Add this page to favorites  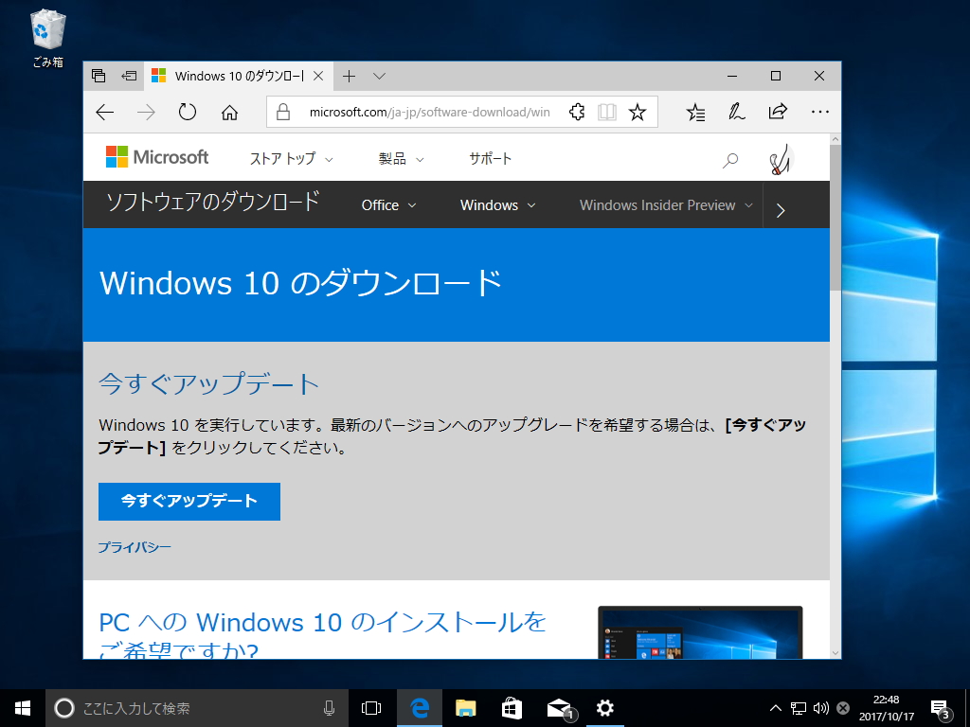tap(638, 112)
